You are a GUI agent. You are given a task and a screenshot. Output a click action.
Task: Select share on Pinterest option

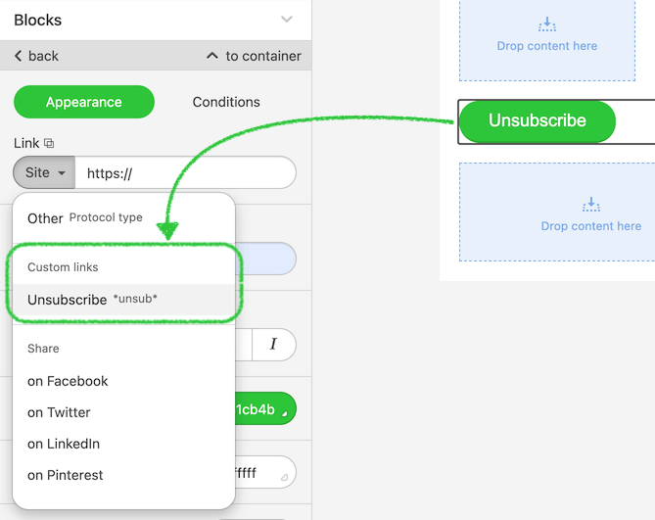[x=65, y=475]
